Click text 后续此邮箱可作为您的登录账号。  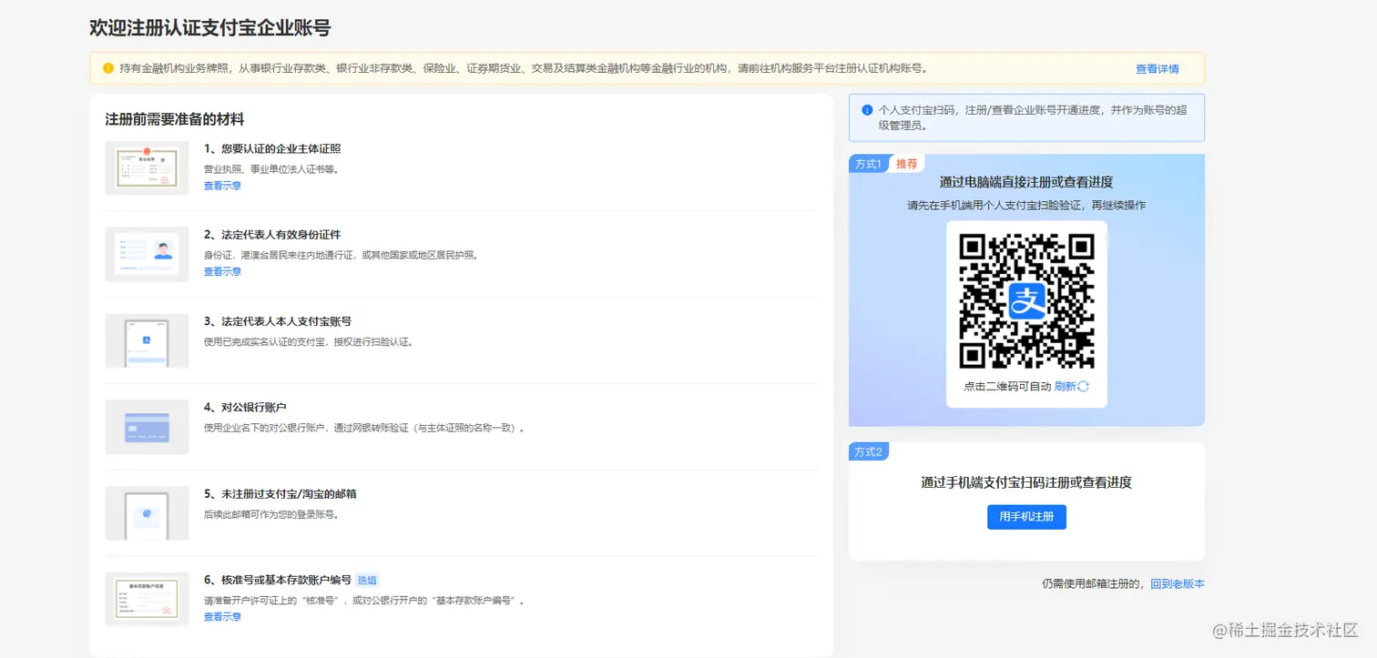pos(271,514)
